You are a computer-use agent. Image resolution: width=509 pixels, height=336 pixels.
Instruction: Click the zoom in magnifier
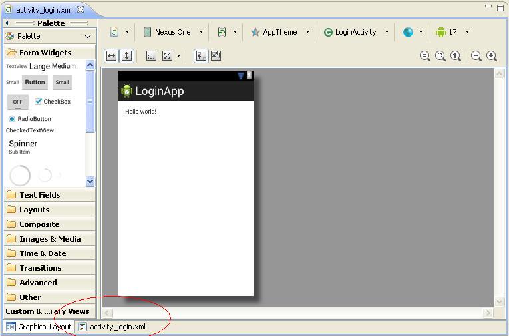click(492, 56)
